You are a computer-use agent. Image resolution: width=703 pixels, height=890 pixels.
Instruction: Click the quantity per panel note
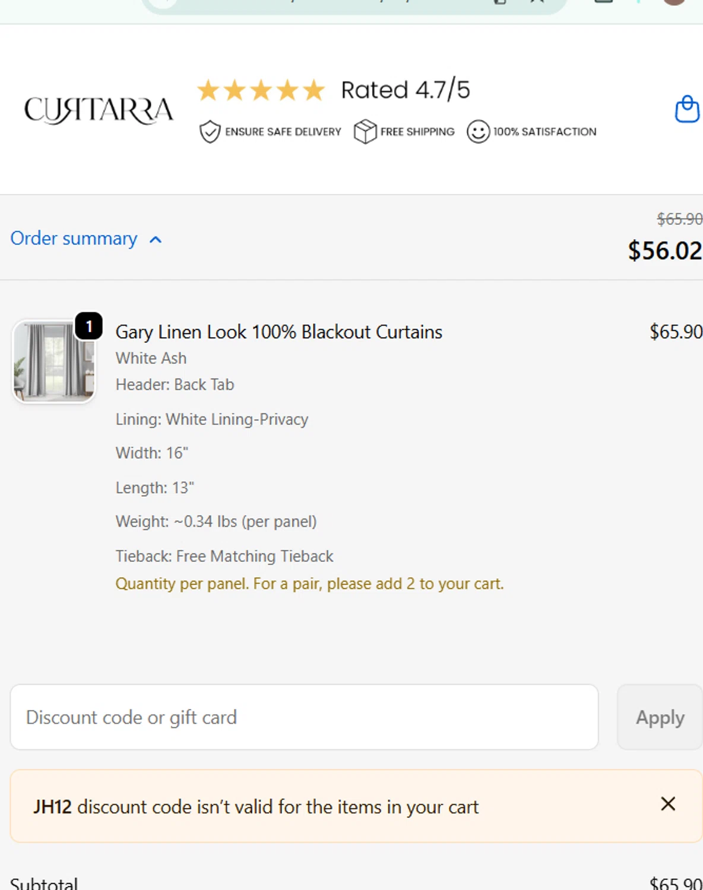pos(309,584)
